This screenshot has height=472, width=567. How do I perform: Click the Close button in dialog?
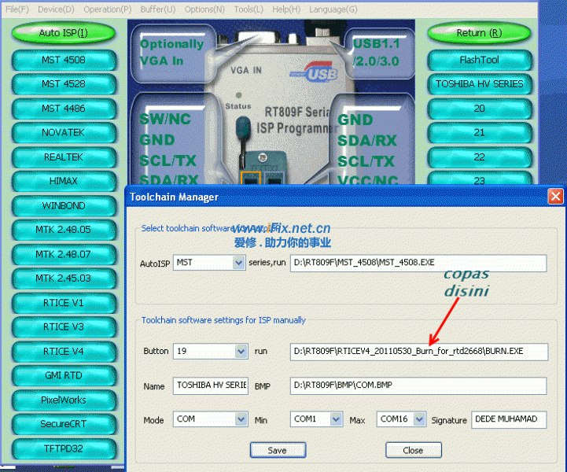(413, 451)
